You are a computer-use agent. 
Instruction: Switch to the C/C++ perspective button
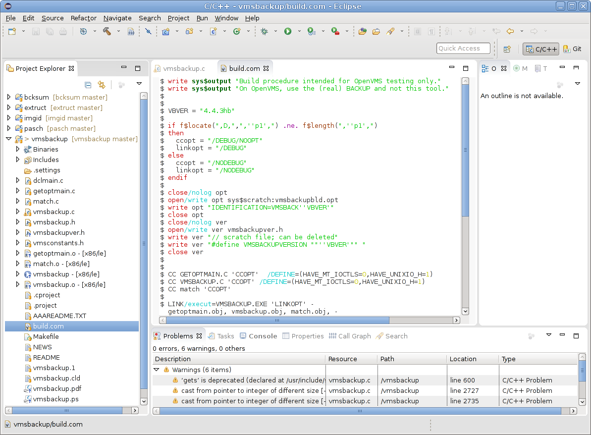(x=541, y=49)
